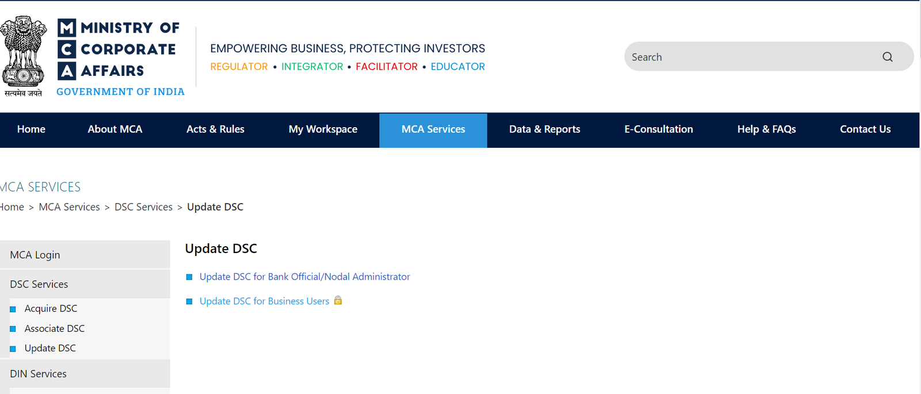The height and width of the screenshot is (394, 921).
Task: Click the MCA Services breadcrumb link
Action: point(69,207)
